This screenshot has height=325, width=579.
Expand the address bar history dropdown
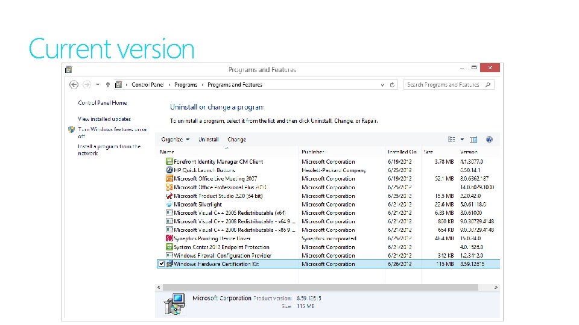pos(382,85)
